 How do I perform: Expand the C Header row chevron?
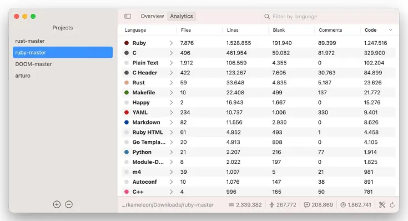[171, 73]
